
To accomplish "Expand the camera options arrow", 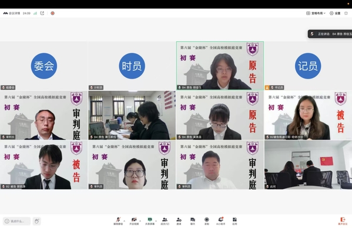I will pyautogui.click(x=140, y=220).
